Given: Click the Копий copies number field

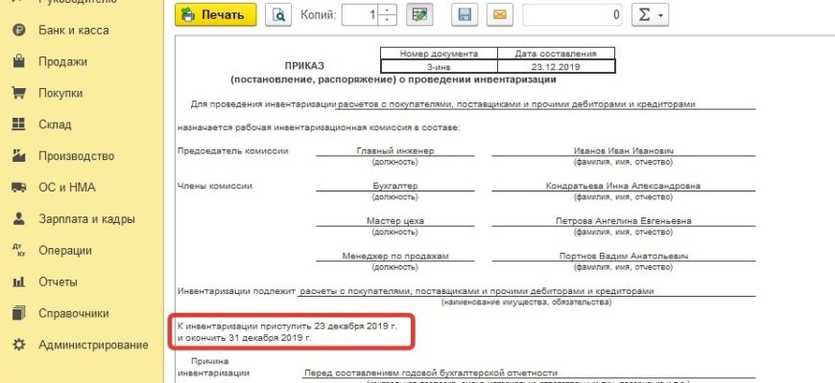Looking at the screenshot, I should [x=358, y=15].
